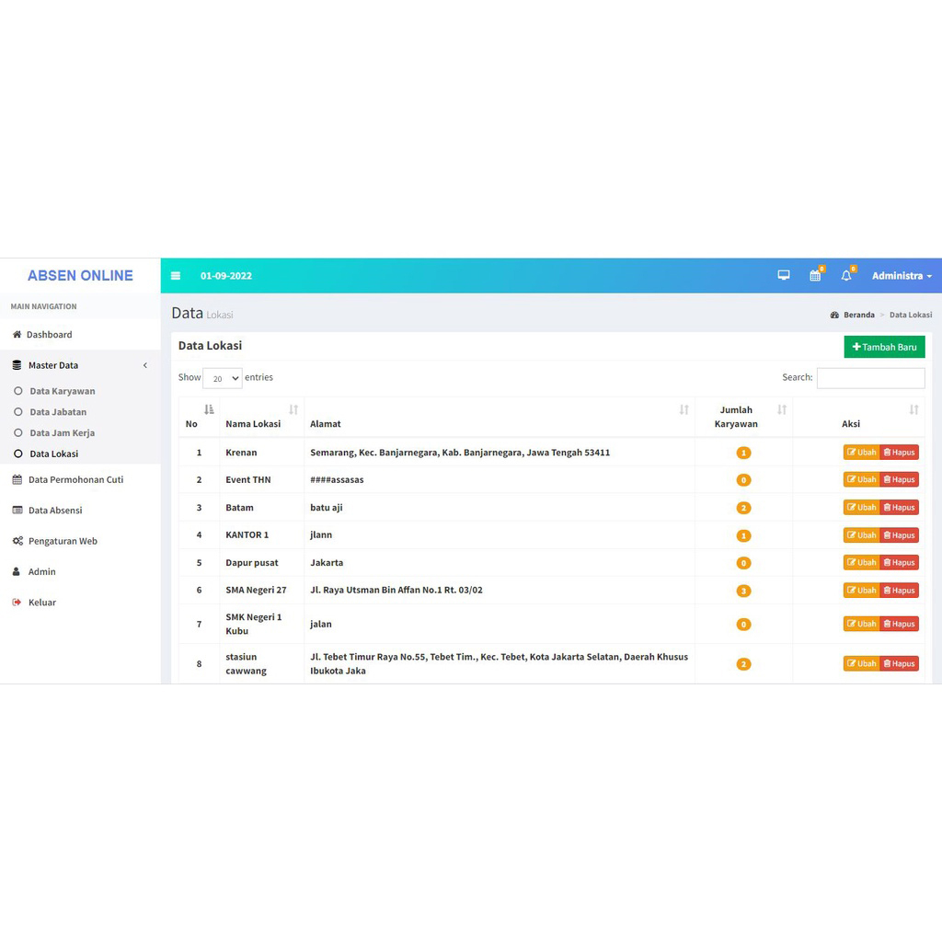Click Hapus for Batam row

[900, 508]
